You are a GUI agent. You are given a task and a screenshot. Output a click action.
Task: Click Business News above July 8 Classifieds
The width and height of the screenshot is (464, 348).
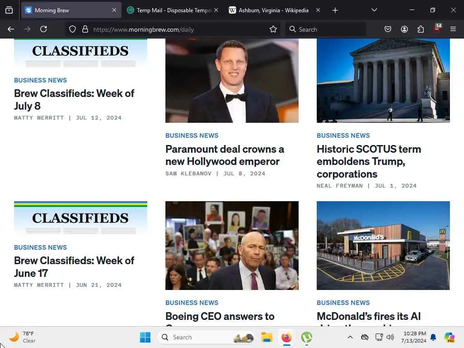(40, 80)
